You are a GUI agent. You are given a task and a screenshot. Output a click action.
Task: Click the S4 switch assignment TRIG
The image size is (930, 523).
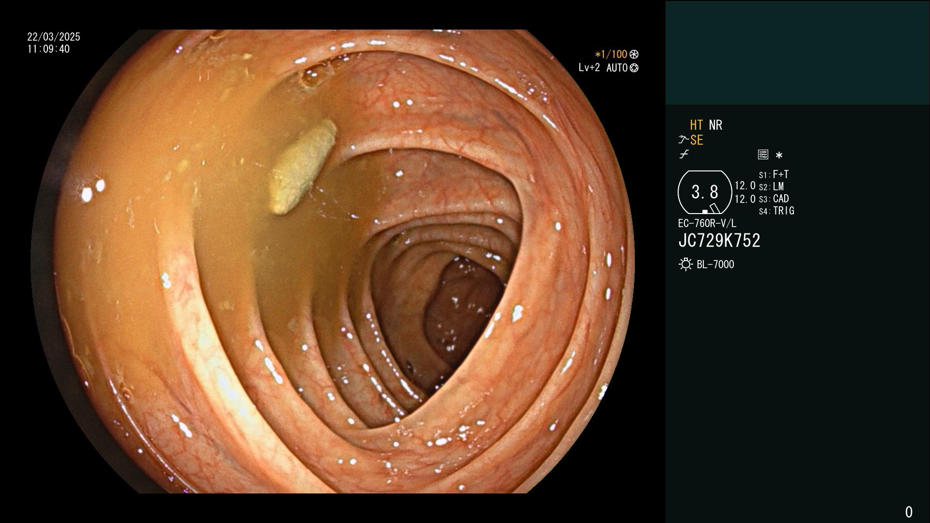(x=776, y=211)
